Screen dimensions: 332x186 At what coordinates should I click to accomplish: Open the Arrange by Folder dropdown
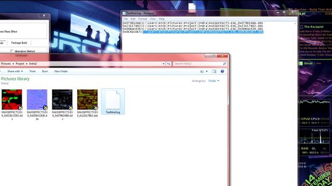(214, 81)
